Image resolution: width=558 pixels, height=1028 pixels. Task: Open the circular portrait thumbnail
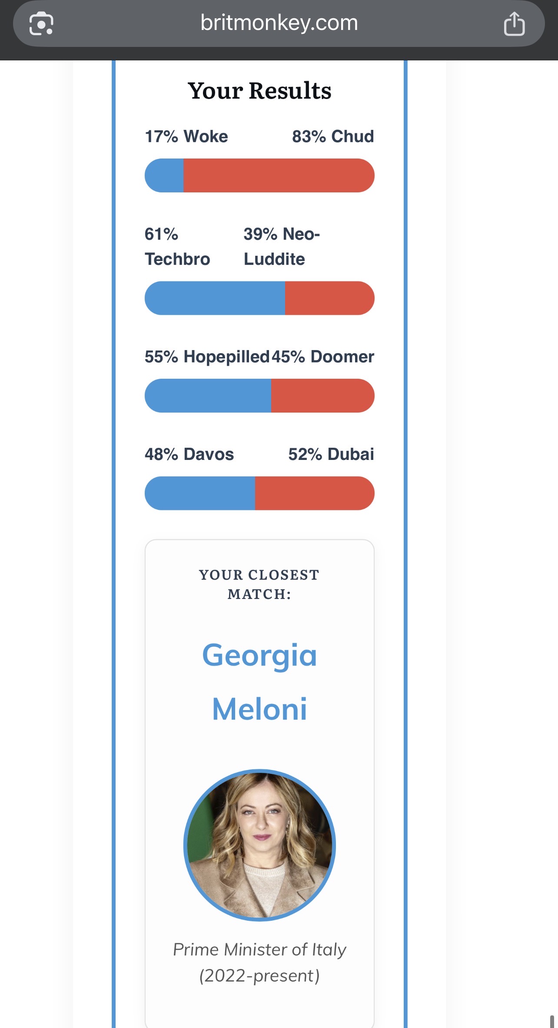point(259,845)
